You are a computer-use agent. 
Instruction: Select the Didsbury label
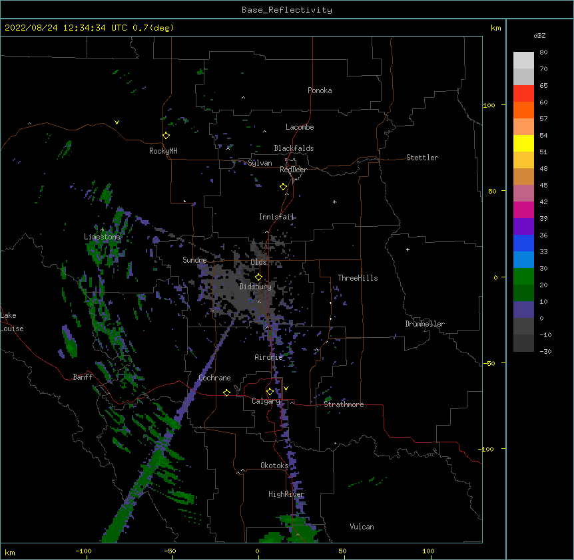click(x=255, y=287)
